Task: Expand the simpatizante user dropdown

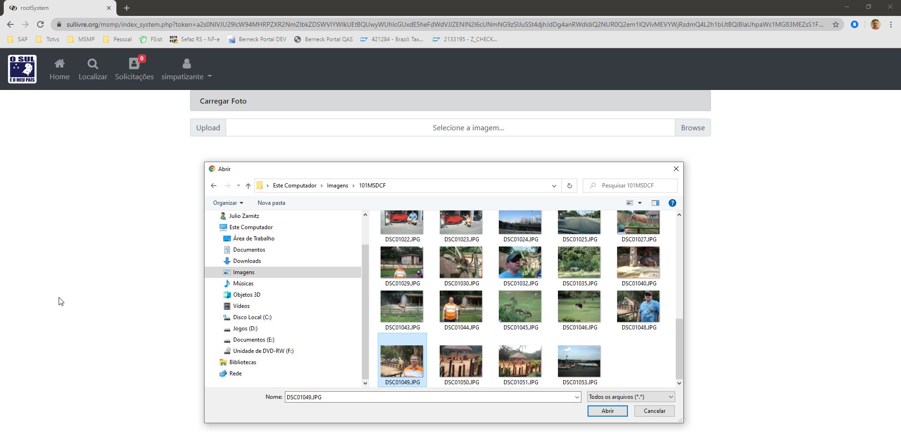Action: coord(186,69)
